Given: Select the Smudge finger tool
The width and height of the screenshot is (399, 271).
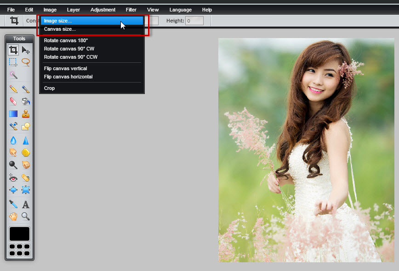Looking at the screenshot, I should tap(13, 153).
